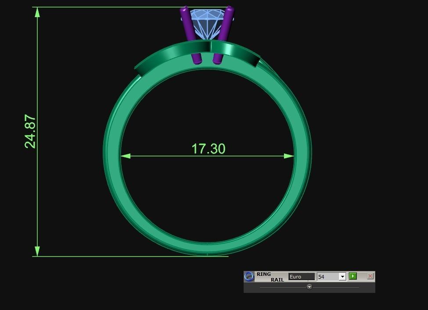
Task: Close the Ring Rail panel with red X
Action: (x=370, y=276)
